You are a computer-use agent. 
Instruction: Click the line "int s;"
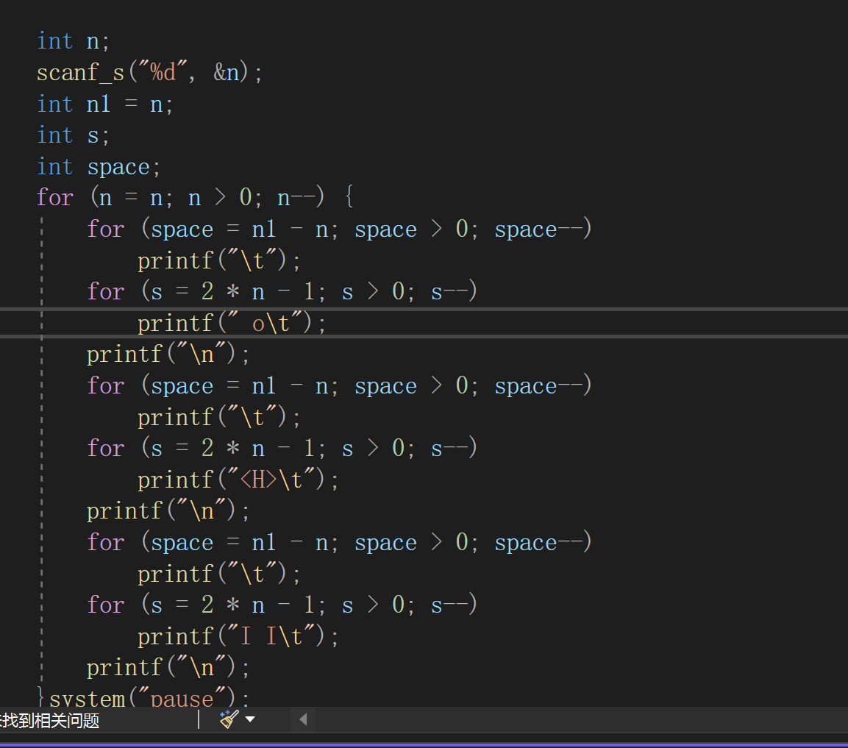73,135
